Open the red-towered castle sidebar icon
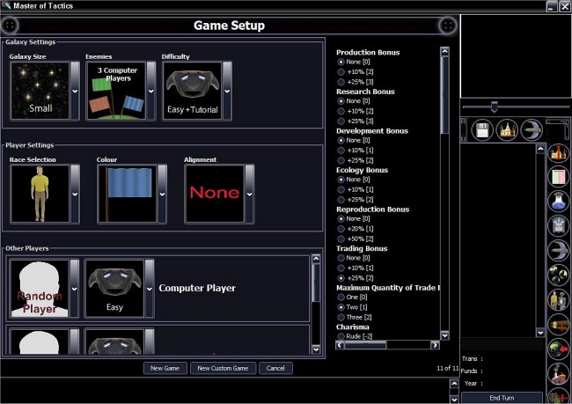Screen dimensions: 572x404 [x=558, y=152]
